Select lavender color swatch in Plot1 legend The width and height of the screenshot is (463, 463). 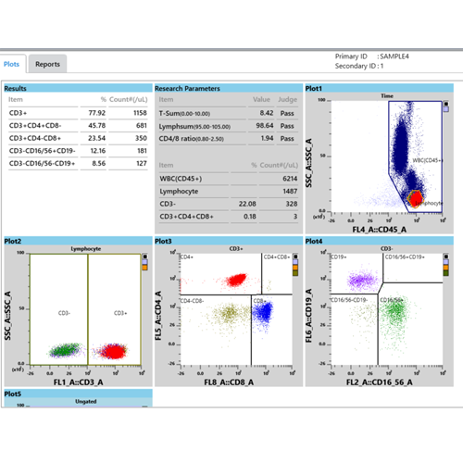445,109
